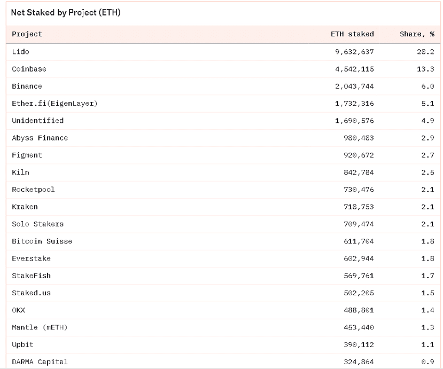443x369 pixels.
Task: Select the Mantle (mETH) project row
Action: pyautogui.click(x=223, y=327)
